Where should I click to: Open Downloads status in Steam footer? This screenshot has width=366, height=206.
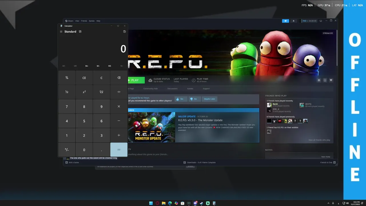coord(200,163)
